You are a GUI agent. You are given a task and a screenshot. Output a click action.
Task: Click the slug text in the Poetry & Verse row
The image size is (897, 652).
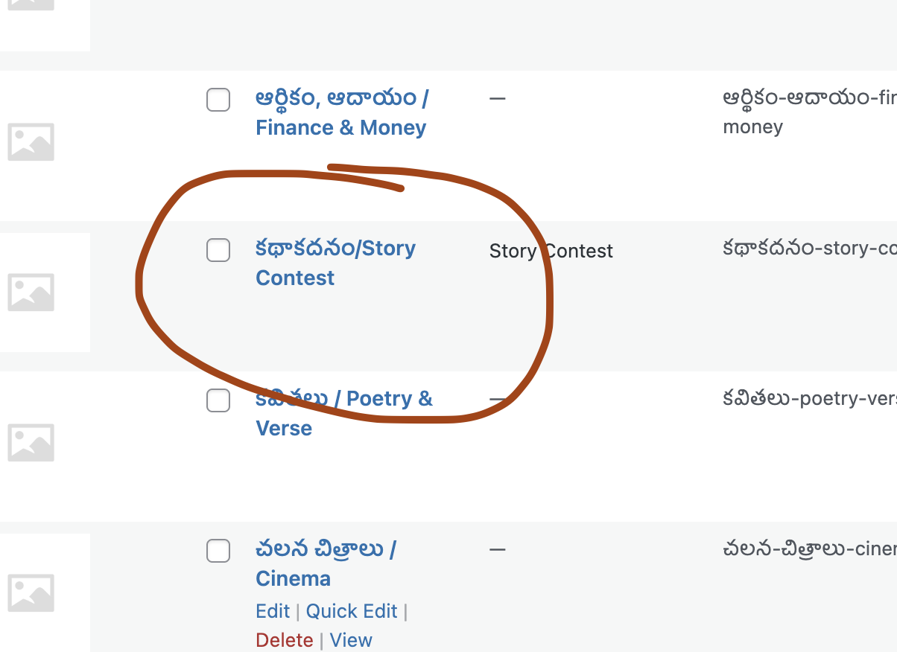[x=810, y=399]
